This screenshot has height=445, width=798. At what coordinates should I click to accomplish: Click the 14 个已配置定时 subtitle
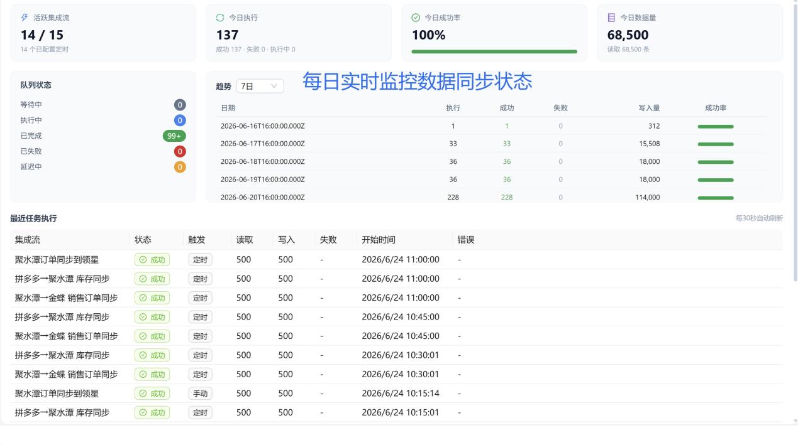coord(45,50)
